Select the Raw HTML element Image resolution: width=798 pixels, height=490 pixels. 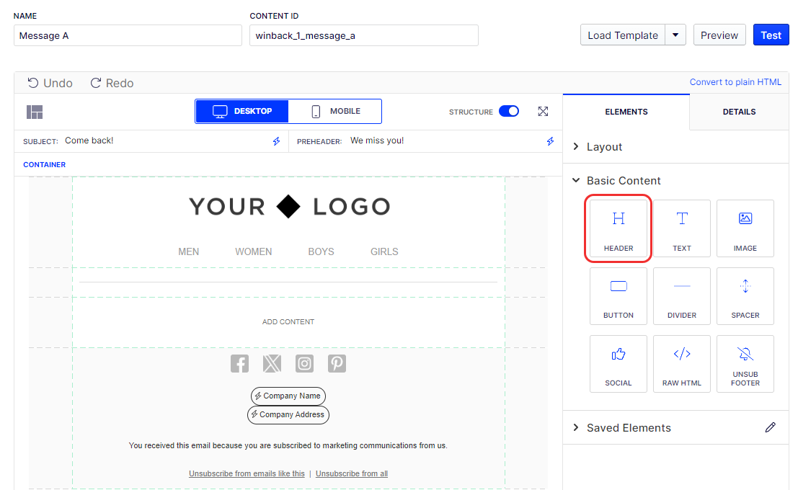pos(681,364)
